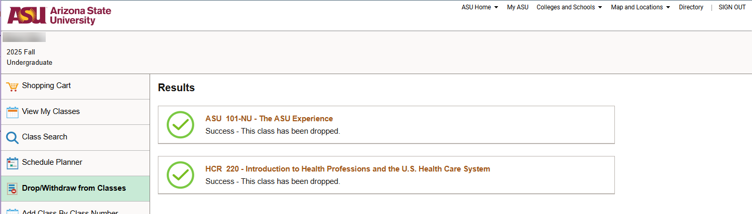Click the Shopping Cart icon
The image size is (752, 214).
[12, 87]
